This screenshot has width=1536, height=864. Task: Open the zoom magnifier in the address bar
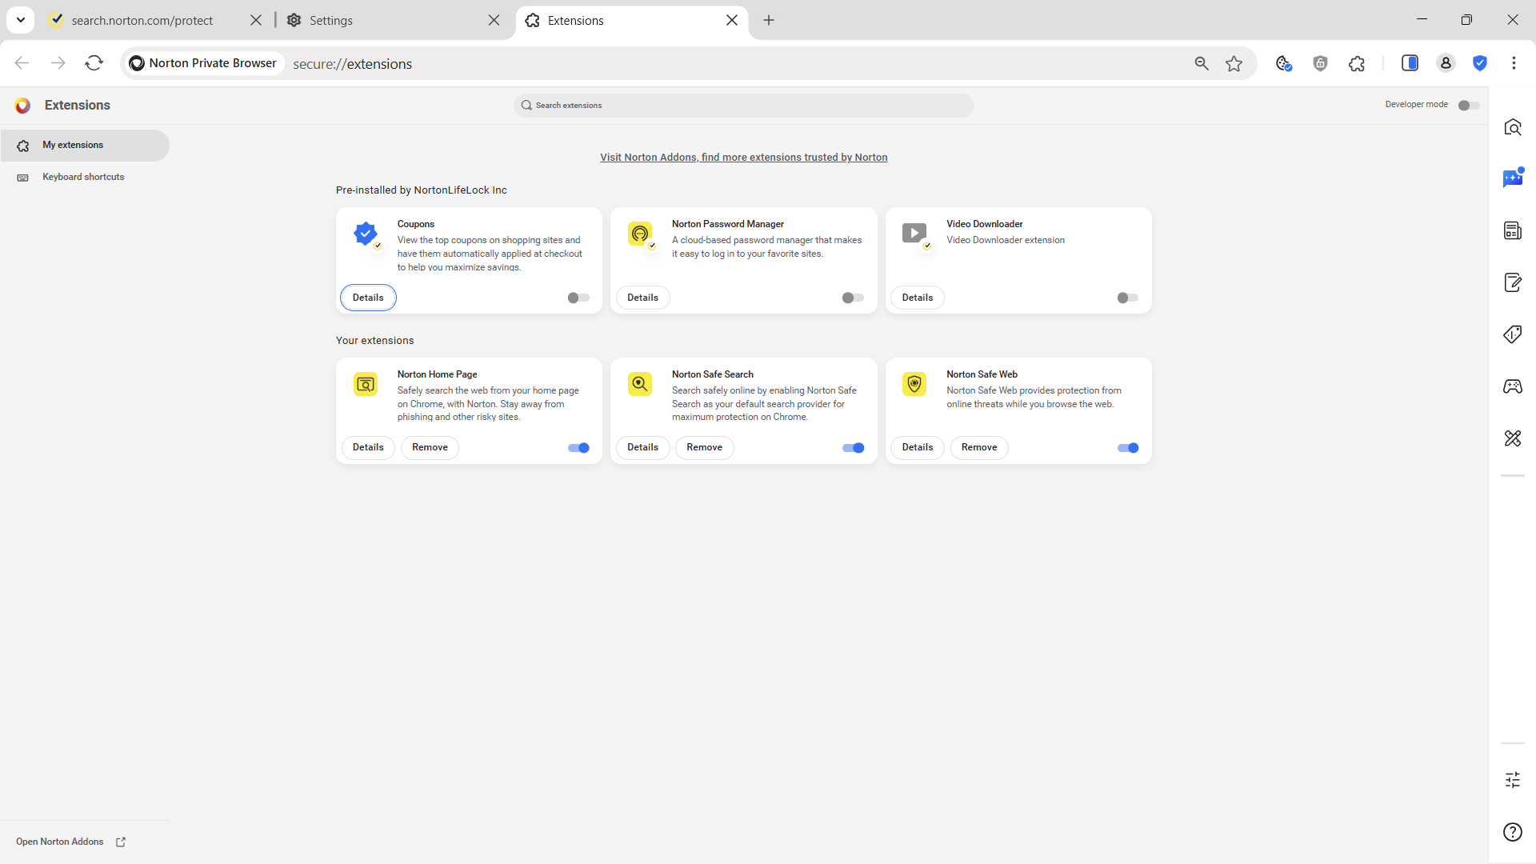coord(1202,63)
